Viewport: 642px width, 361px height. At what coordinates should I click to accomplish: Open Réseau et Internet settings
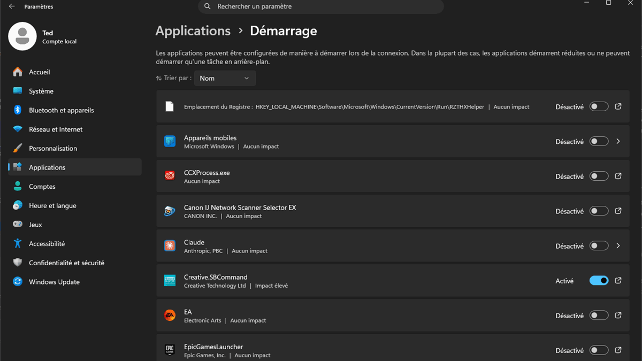coord(75,129)
